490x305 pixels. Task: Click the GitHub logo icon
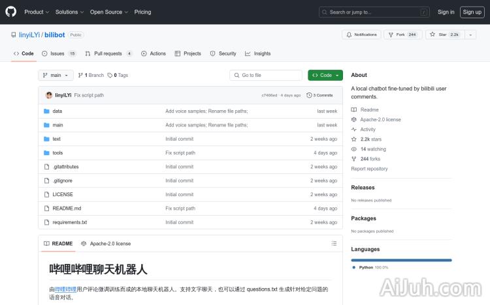point(11,12)
